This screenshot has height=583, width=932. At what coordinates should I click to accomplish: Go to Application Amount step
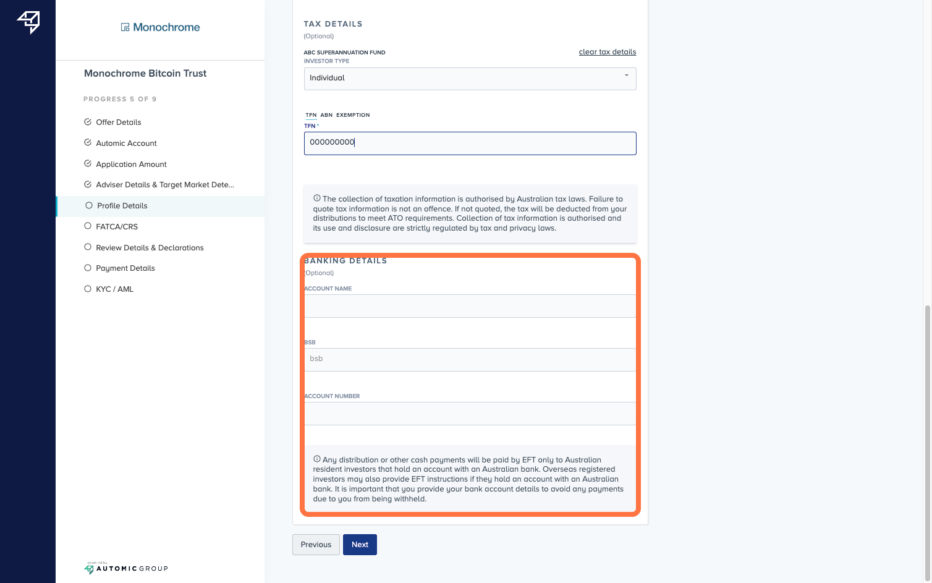[132, 164]
